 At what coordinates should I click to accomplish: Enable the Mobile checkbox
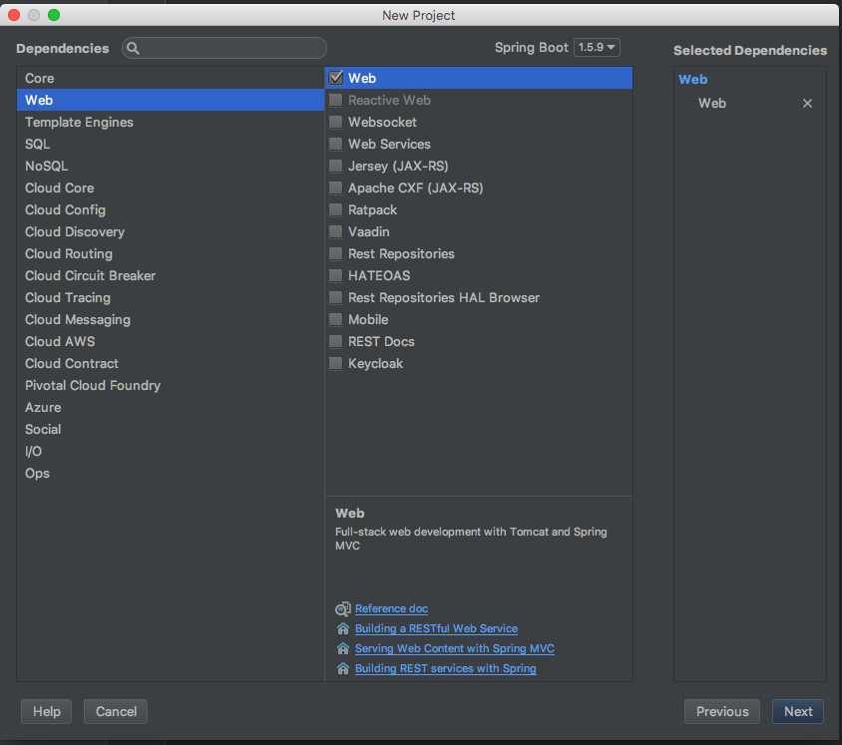coord(335,320)
